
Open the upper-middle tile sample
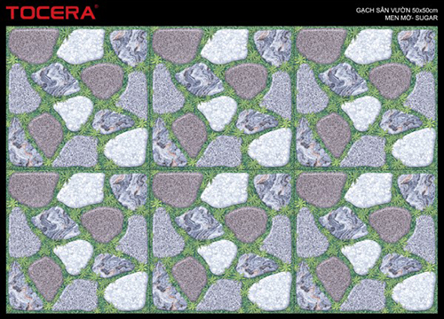pyautogui.click(x=222, y=97)
